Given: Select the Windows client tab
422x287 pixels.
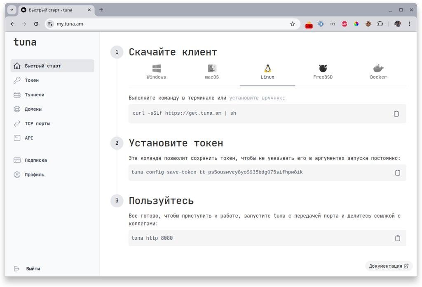Looking at the screenshot, I should (156, 72).
